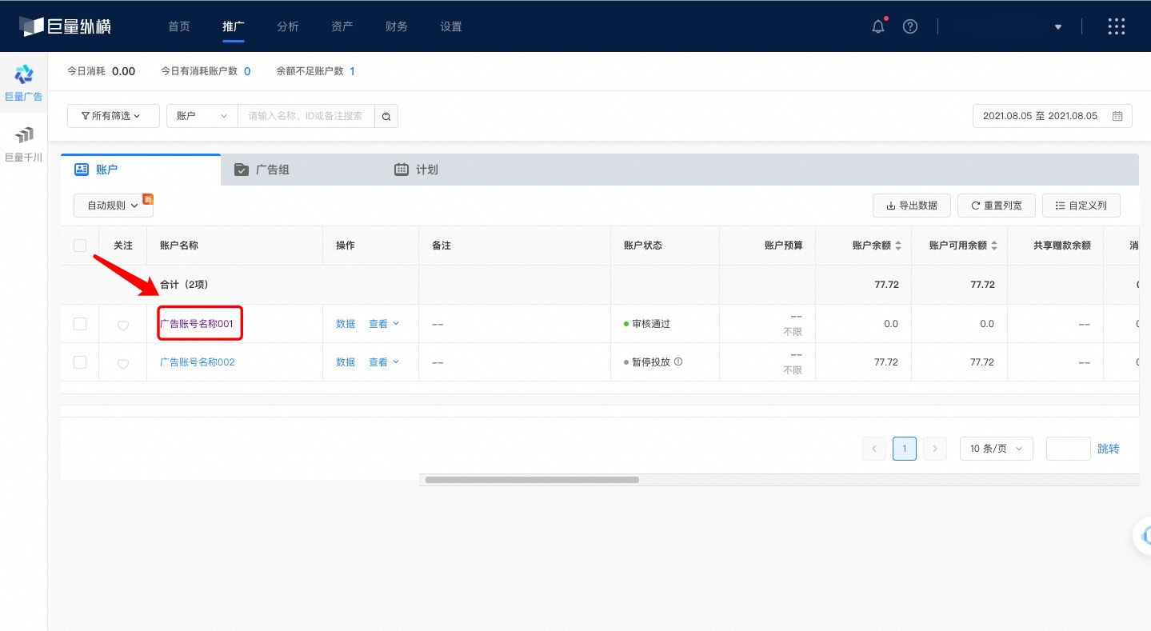This screenshot has height=631, width=1151.
Task: Expand the 自动规则 dropdown
Action: pyautogui.click(x=110, y=205)
